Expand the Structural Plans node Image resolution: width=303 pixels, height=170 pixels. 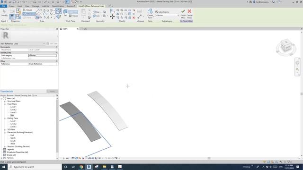(5, 101)
